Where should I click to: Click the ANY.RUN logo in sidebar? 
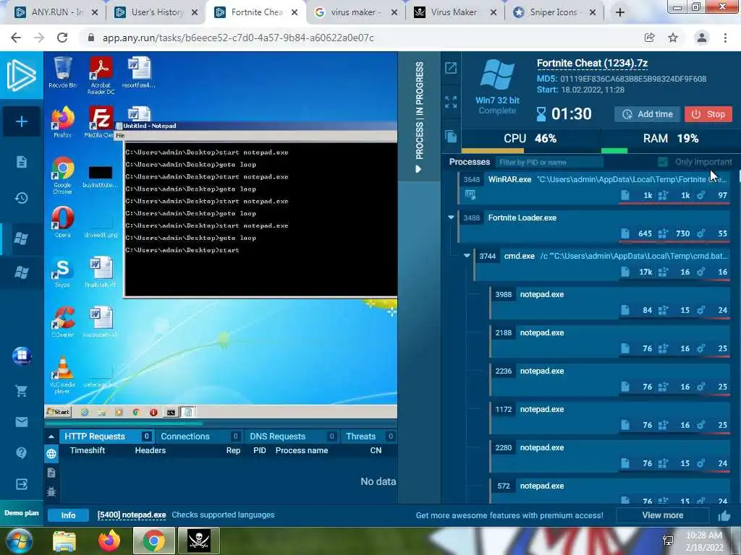click(x=21, y=75)
